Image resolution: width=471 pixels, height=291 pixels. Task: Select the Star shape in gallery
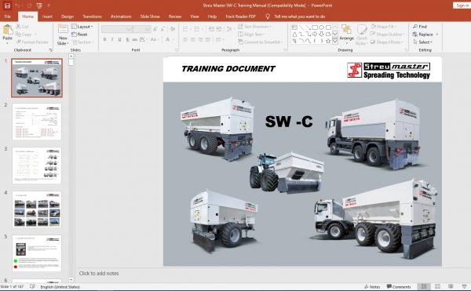coord(328,41)
